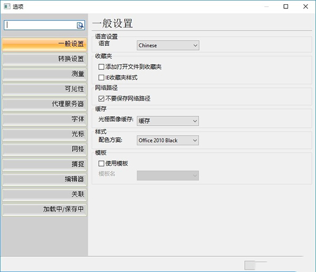This screenshot has height=272, width=316.
Task: Click the 一般设置 page heading text
Action: point(113,23)
